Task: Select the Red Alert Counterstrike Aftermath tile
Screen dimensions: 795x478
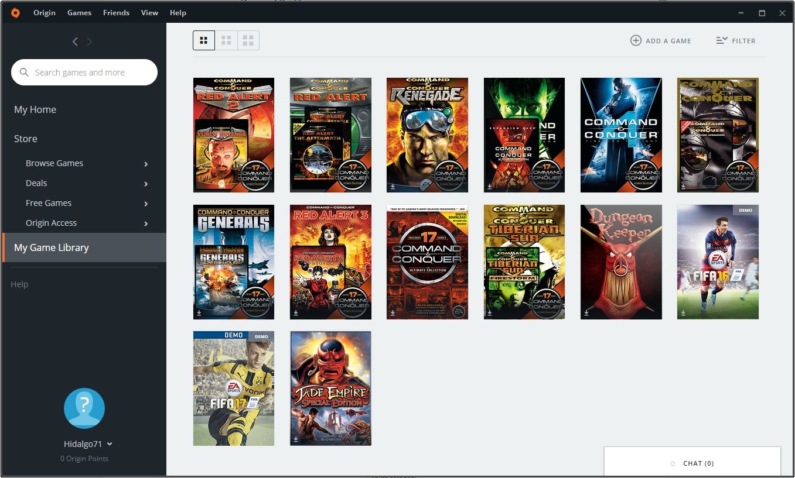Action: tap(330, 135)
